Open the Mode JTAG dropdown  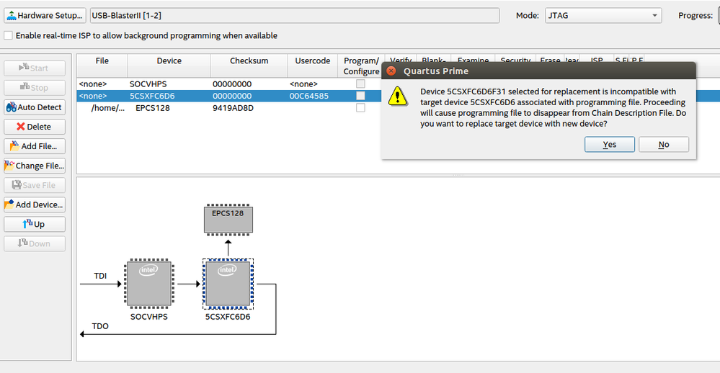[603, 15]
